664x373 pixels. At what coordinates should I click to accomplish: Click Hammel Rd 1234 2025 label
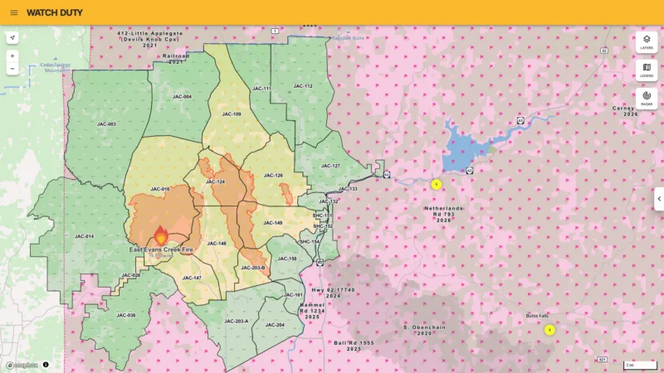click(312, 311)
